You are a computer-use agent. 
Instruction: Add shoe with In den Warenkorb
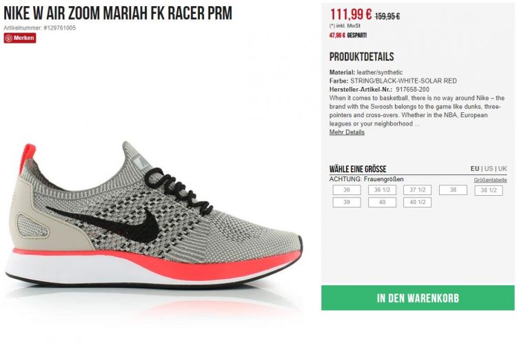tap(418, 298)
